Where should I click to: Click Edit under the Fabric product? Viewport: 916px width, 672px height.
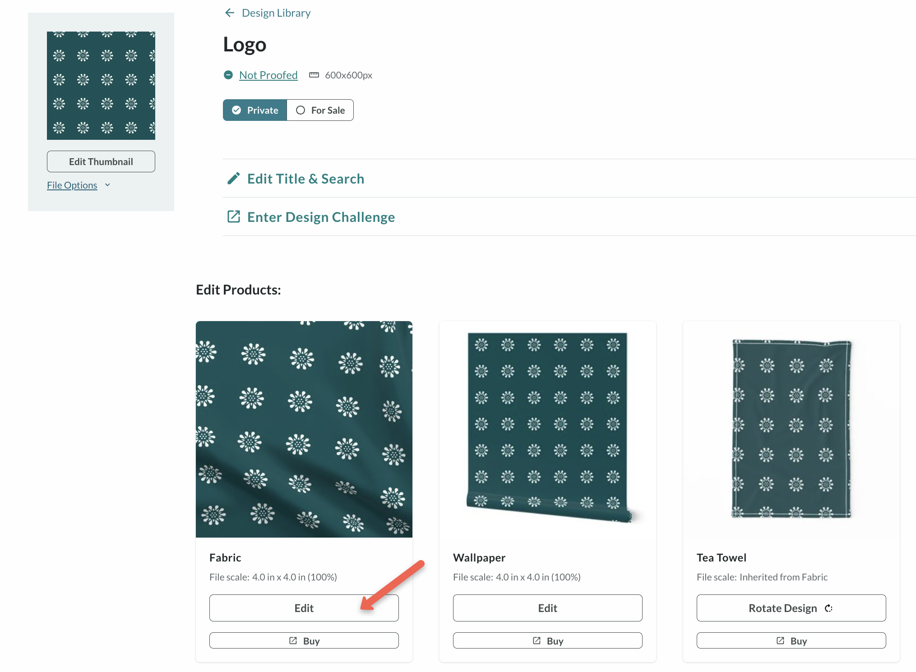(304, 608)
